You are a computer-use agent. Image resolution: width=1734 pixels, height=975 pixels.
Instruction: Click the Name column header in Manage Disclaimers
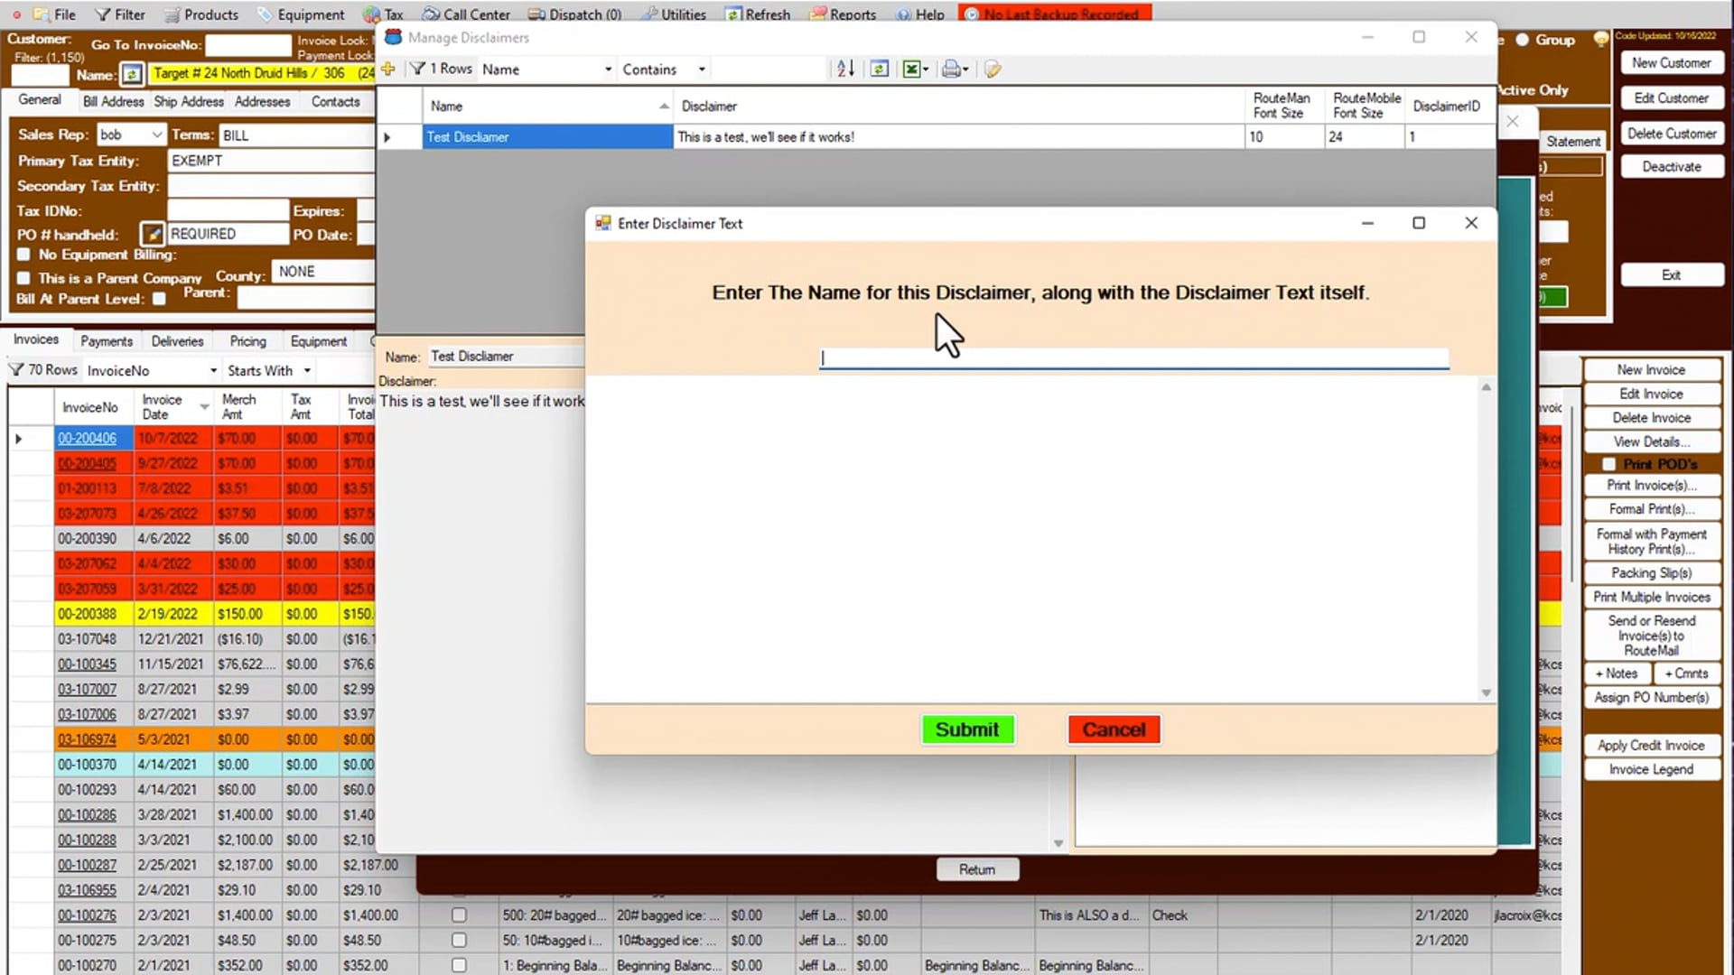point(547,107)
